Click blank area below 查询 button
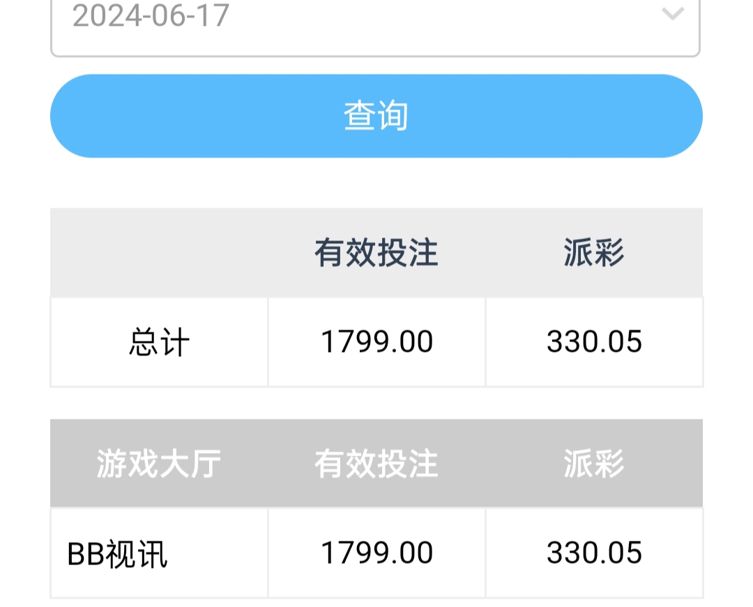 (x=376, y=183)
